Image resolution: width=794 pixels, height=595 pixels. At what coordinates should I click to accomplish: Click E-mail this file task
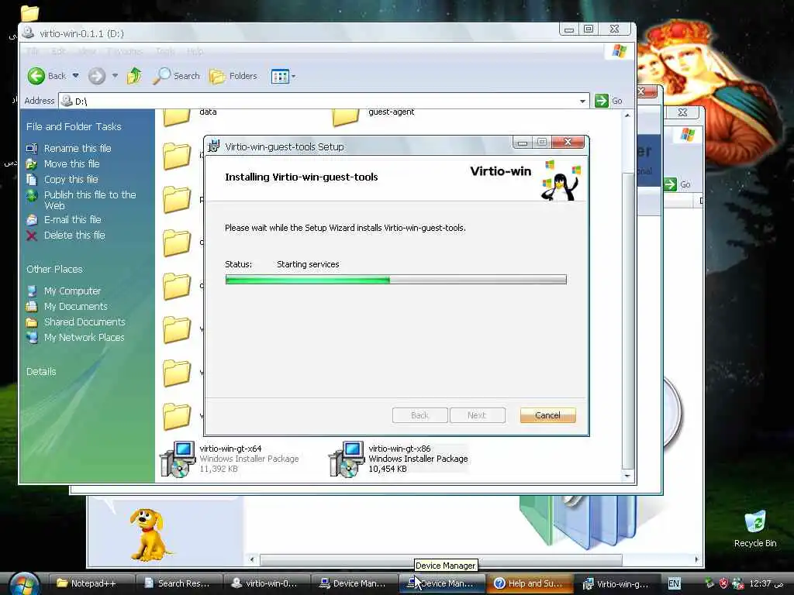[x=72, y=219]
